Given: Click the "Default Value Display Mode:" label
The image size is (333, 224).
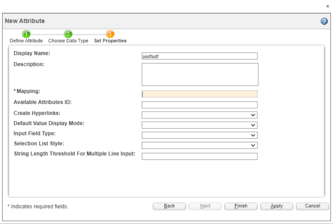Looking at the screenshot, I should tap(49, 123).
